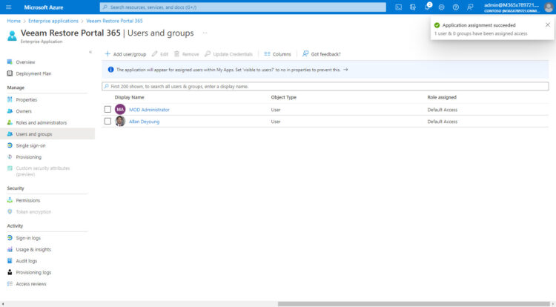Click Update Credentials in the toolbar
556x307 pixels.
pos(229,54)
